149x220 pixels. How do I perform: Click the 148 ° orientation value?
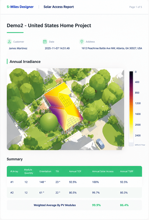pos(42,182)
